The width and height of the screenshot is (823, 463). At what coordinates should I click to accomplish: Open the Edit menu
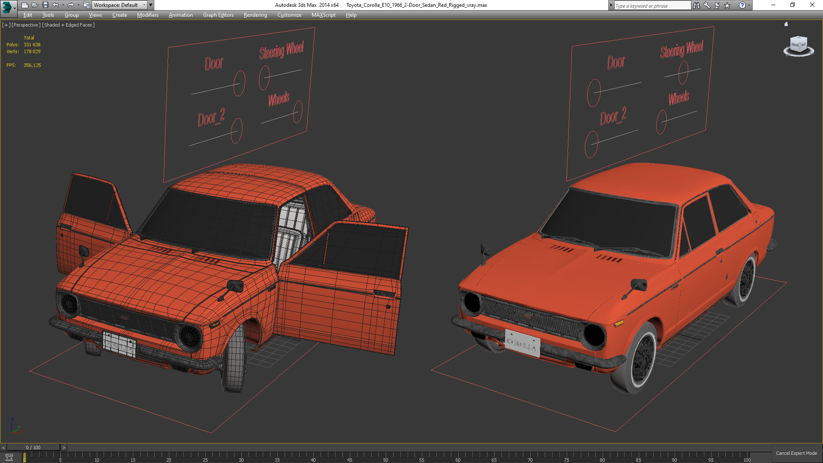pyautogui.click(x=28, y=15)
